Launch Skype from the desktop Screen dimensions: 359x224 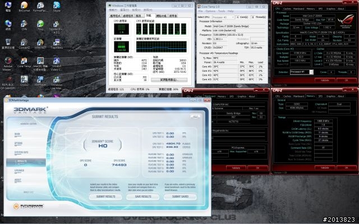(57, 7)
